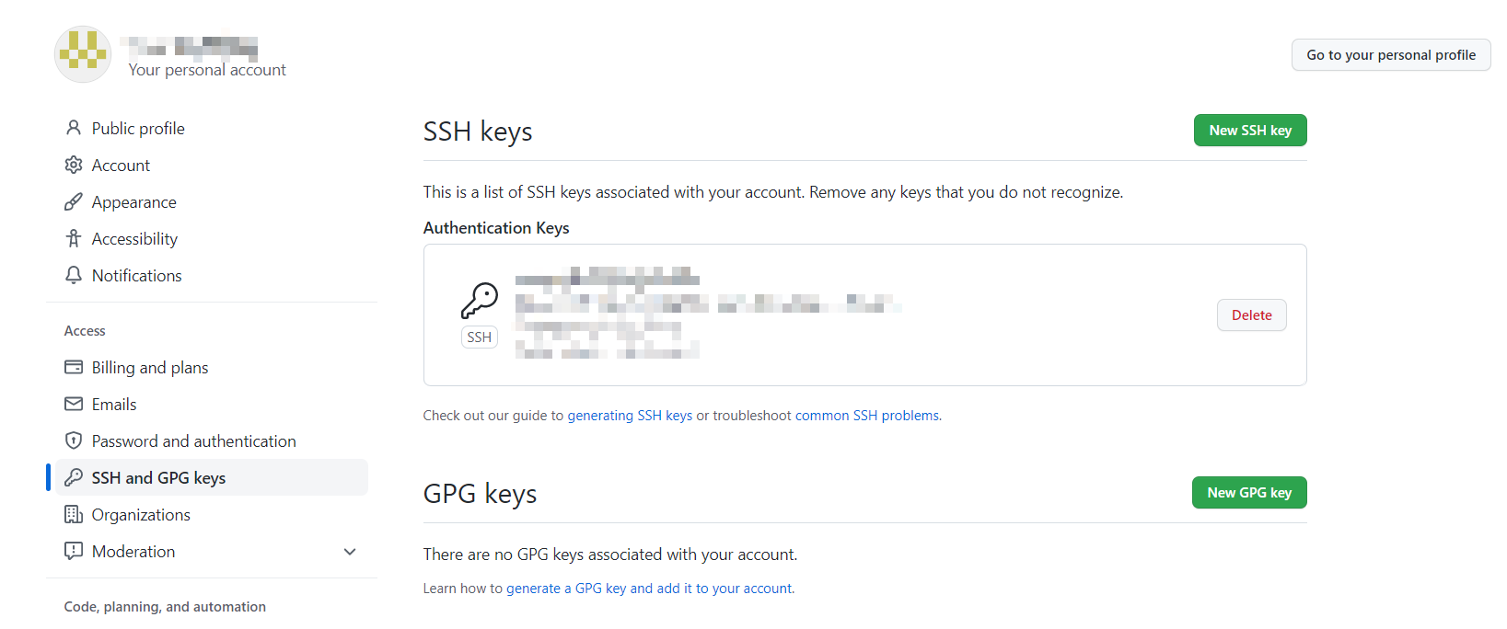Go to your personal profile

[1390, 55]
